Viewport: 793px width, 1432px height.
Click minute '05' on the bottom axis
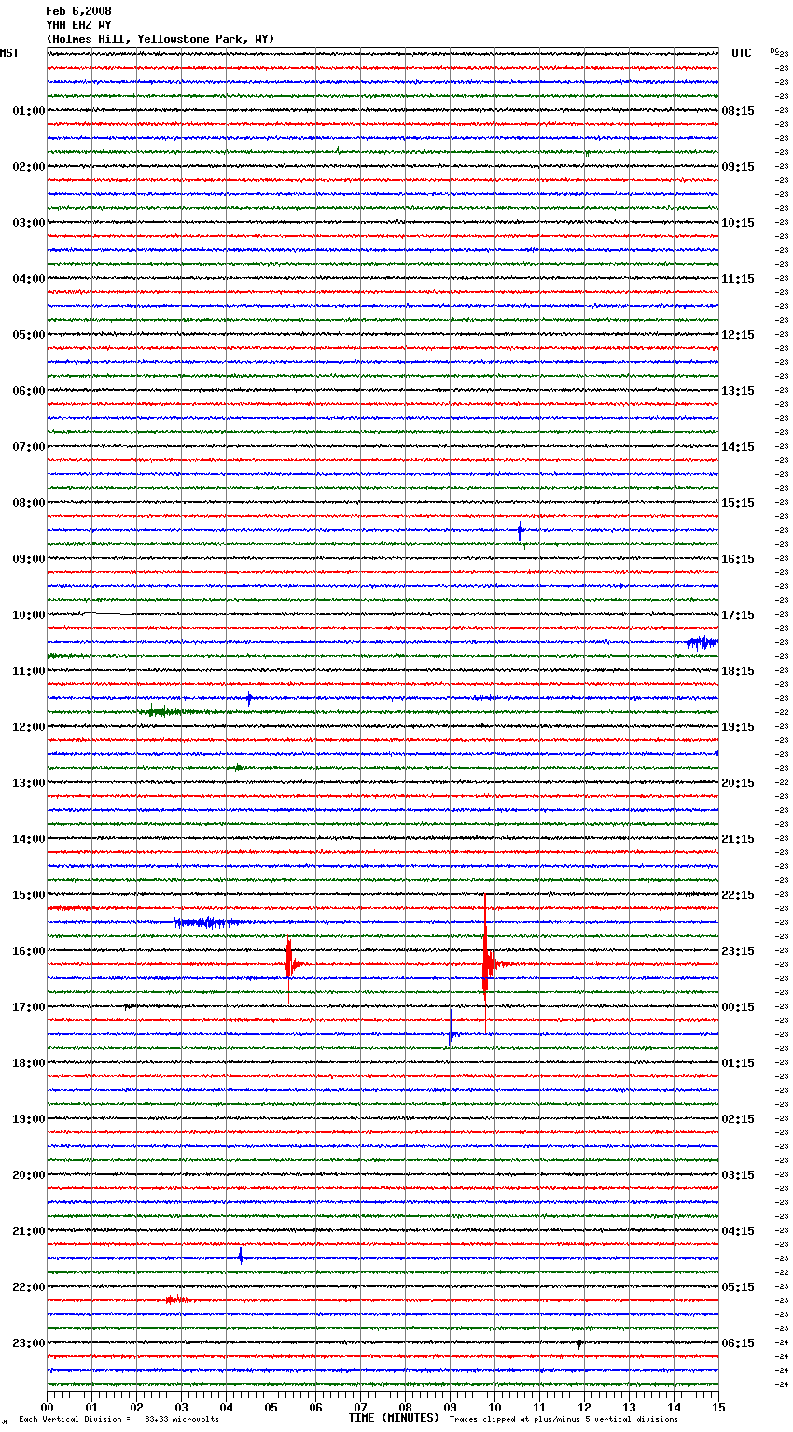(x=271, y=1407)
